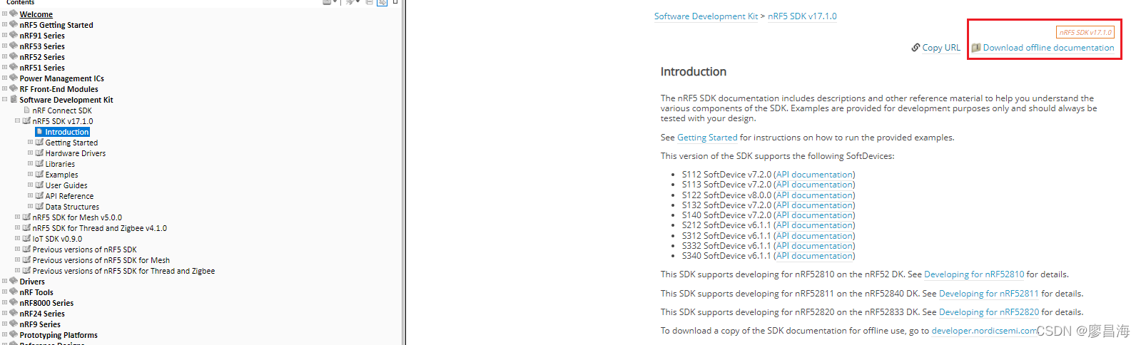1141x345 pixels.
Task: Expand the Hardware Drivers node
Action: click(31, 153)
